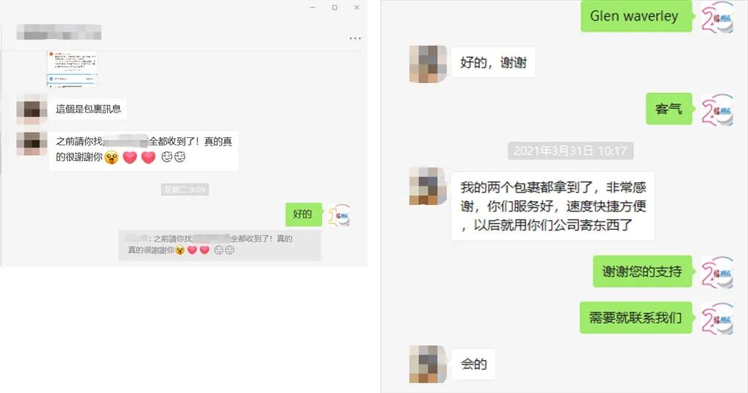Select the 'Glen waverley' message bubble

636,16
